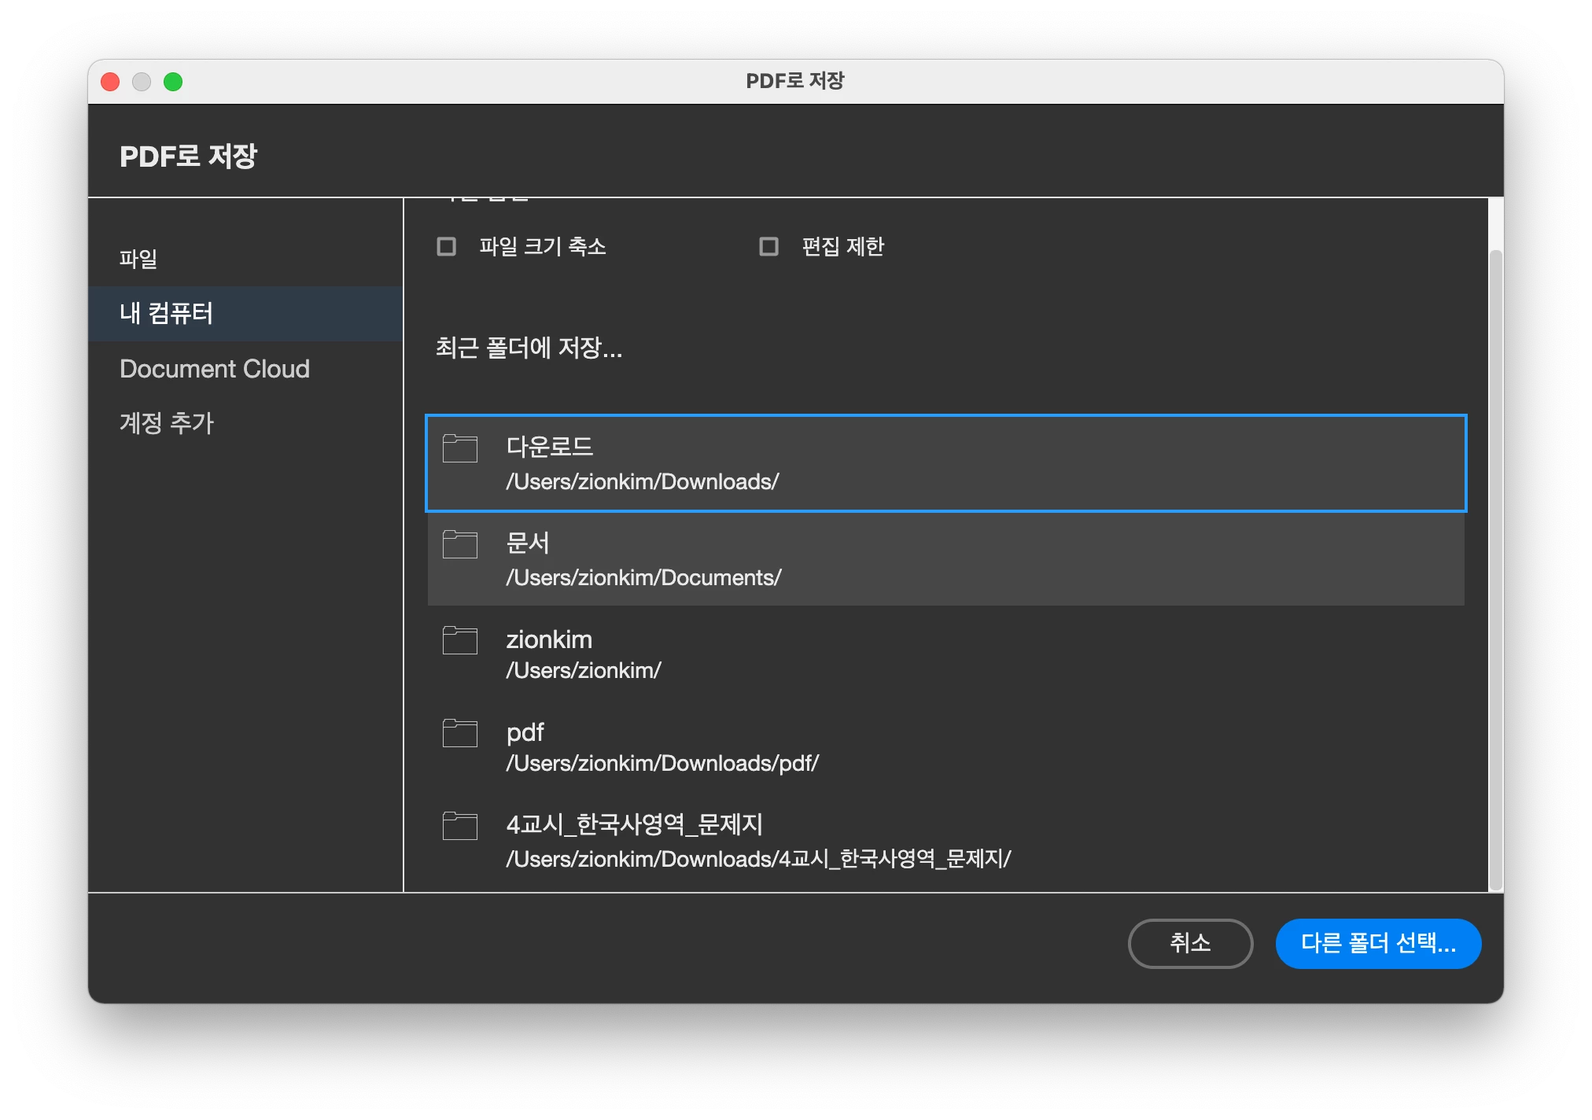Click the Downloads folder icon

point(460,448)
